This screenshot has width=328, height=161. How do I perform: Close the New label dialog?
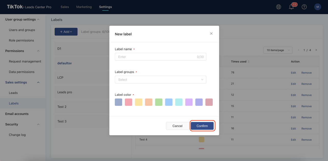(211, 34)
